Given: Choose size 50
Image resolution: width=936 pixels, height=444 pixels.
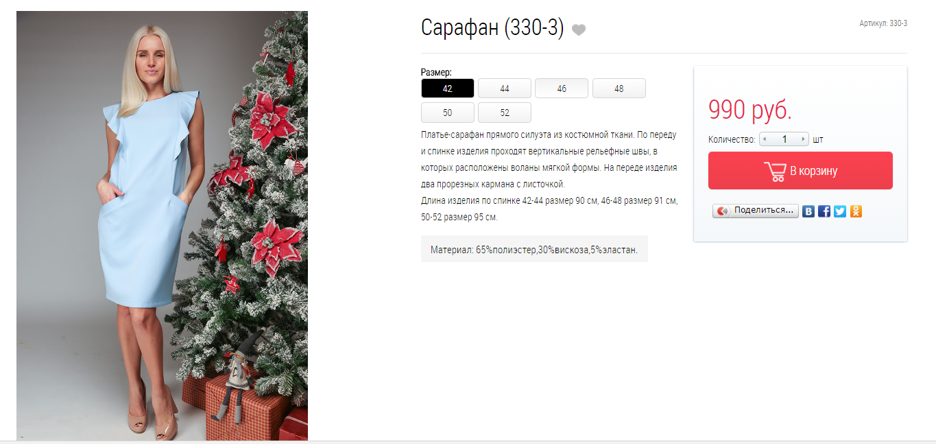Looking at the screenshot, I should pyautogui.click(x=448, y=113).
